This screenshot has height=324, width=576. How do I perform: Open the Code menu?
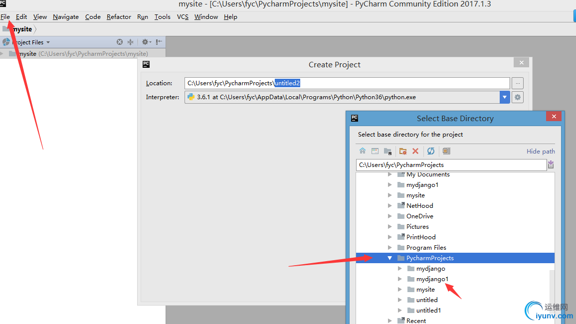coord(93,17)
